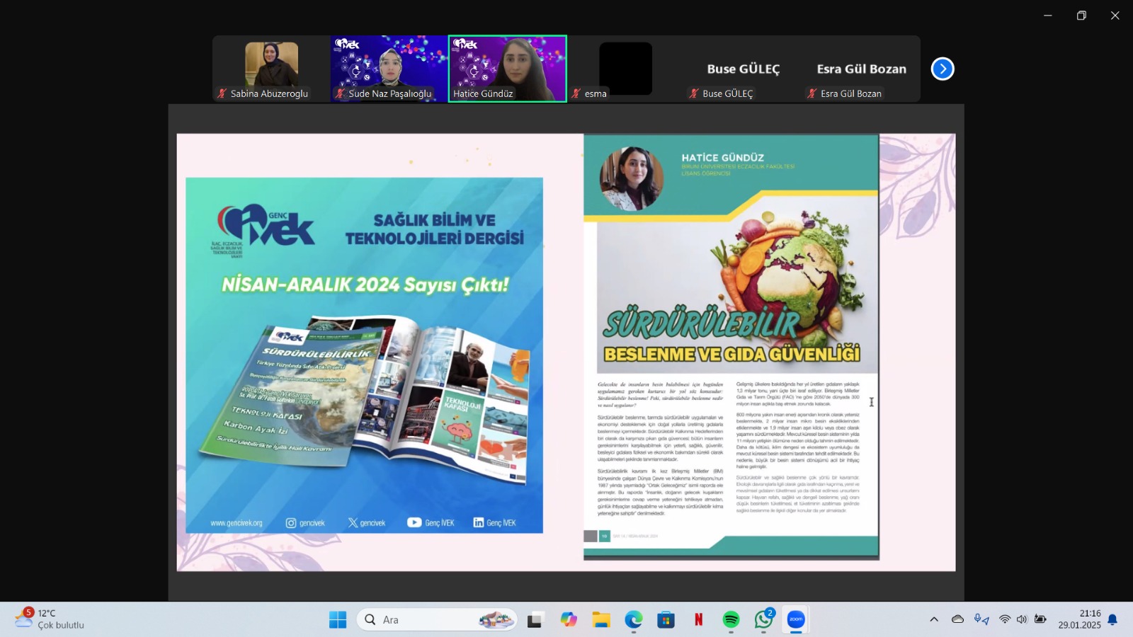Open the Zoom app in the taskbar
1133x637 pixels.
click(796, 620)
